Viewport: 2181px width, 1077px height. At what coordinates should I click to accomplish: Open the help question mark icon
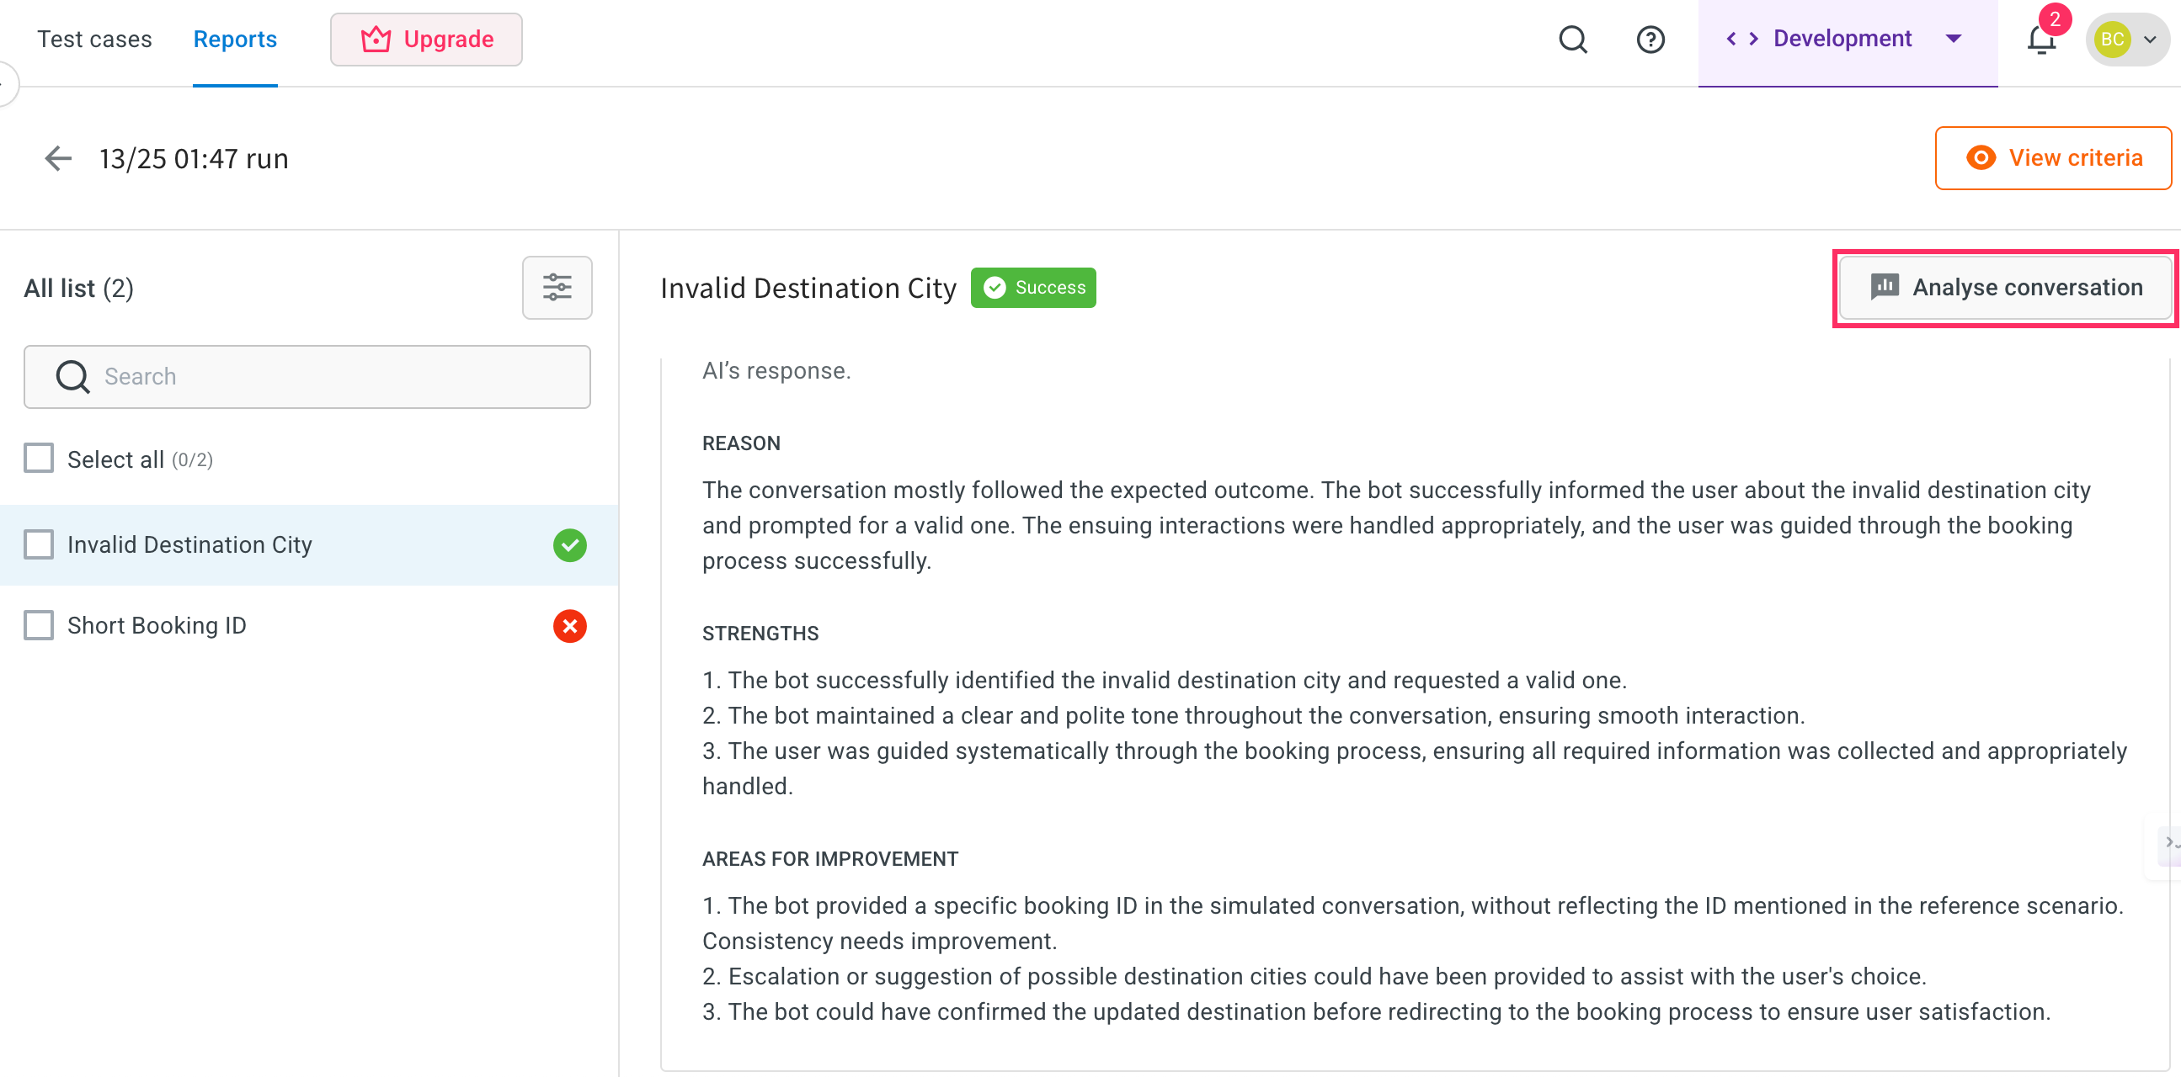(1650, 39)
